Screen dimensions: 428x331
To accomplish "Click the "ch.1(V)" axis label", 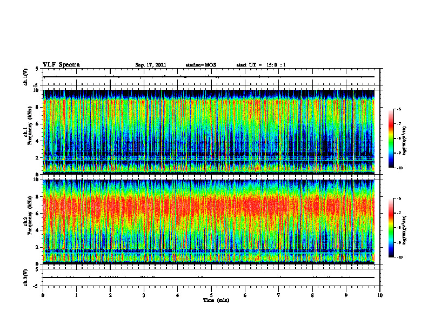I will 26,77.
